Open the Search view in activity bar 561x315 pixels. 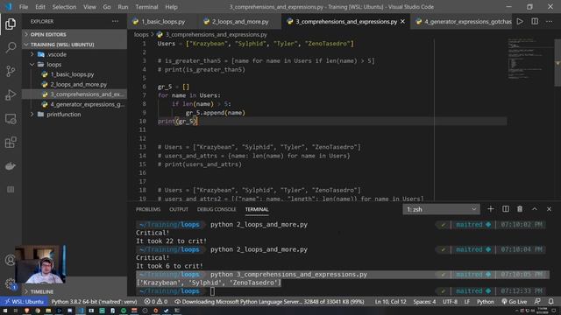coord(11,47)
